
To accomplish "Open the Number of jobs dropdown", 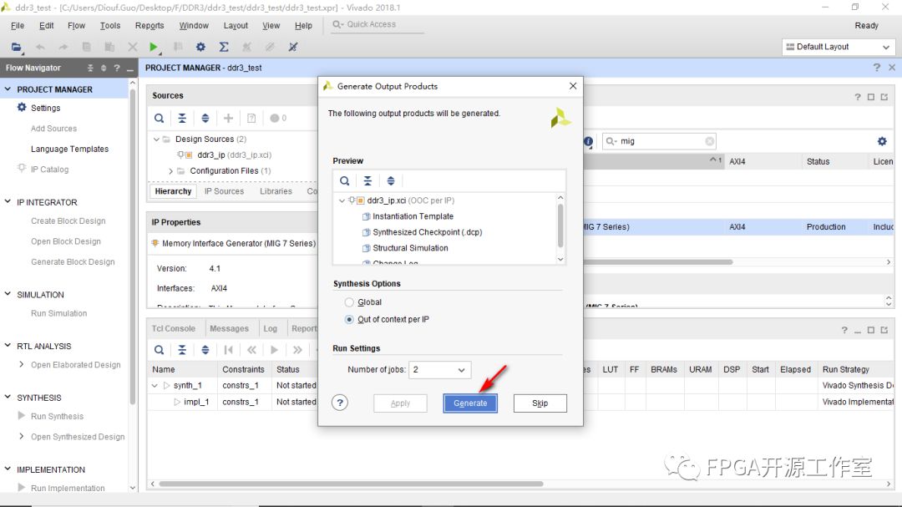I will (440, 369).
